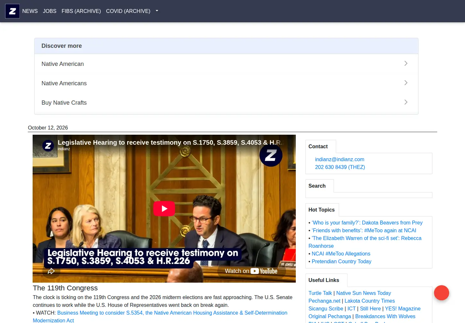Open the Still Here link
This screenshot has width=465, height=323.
click(x=370, y=308)
